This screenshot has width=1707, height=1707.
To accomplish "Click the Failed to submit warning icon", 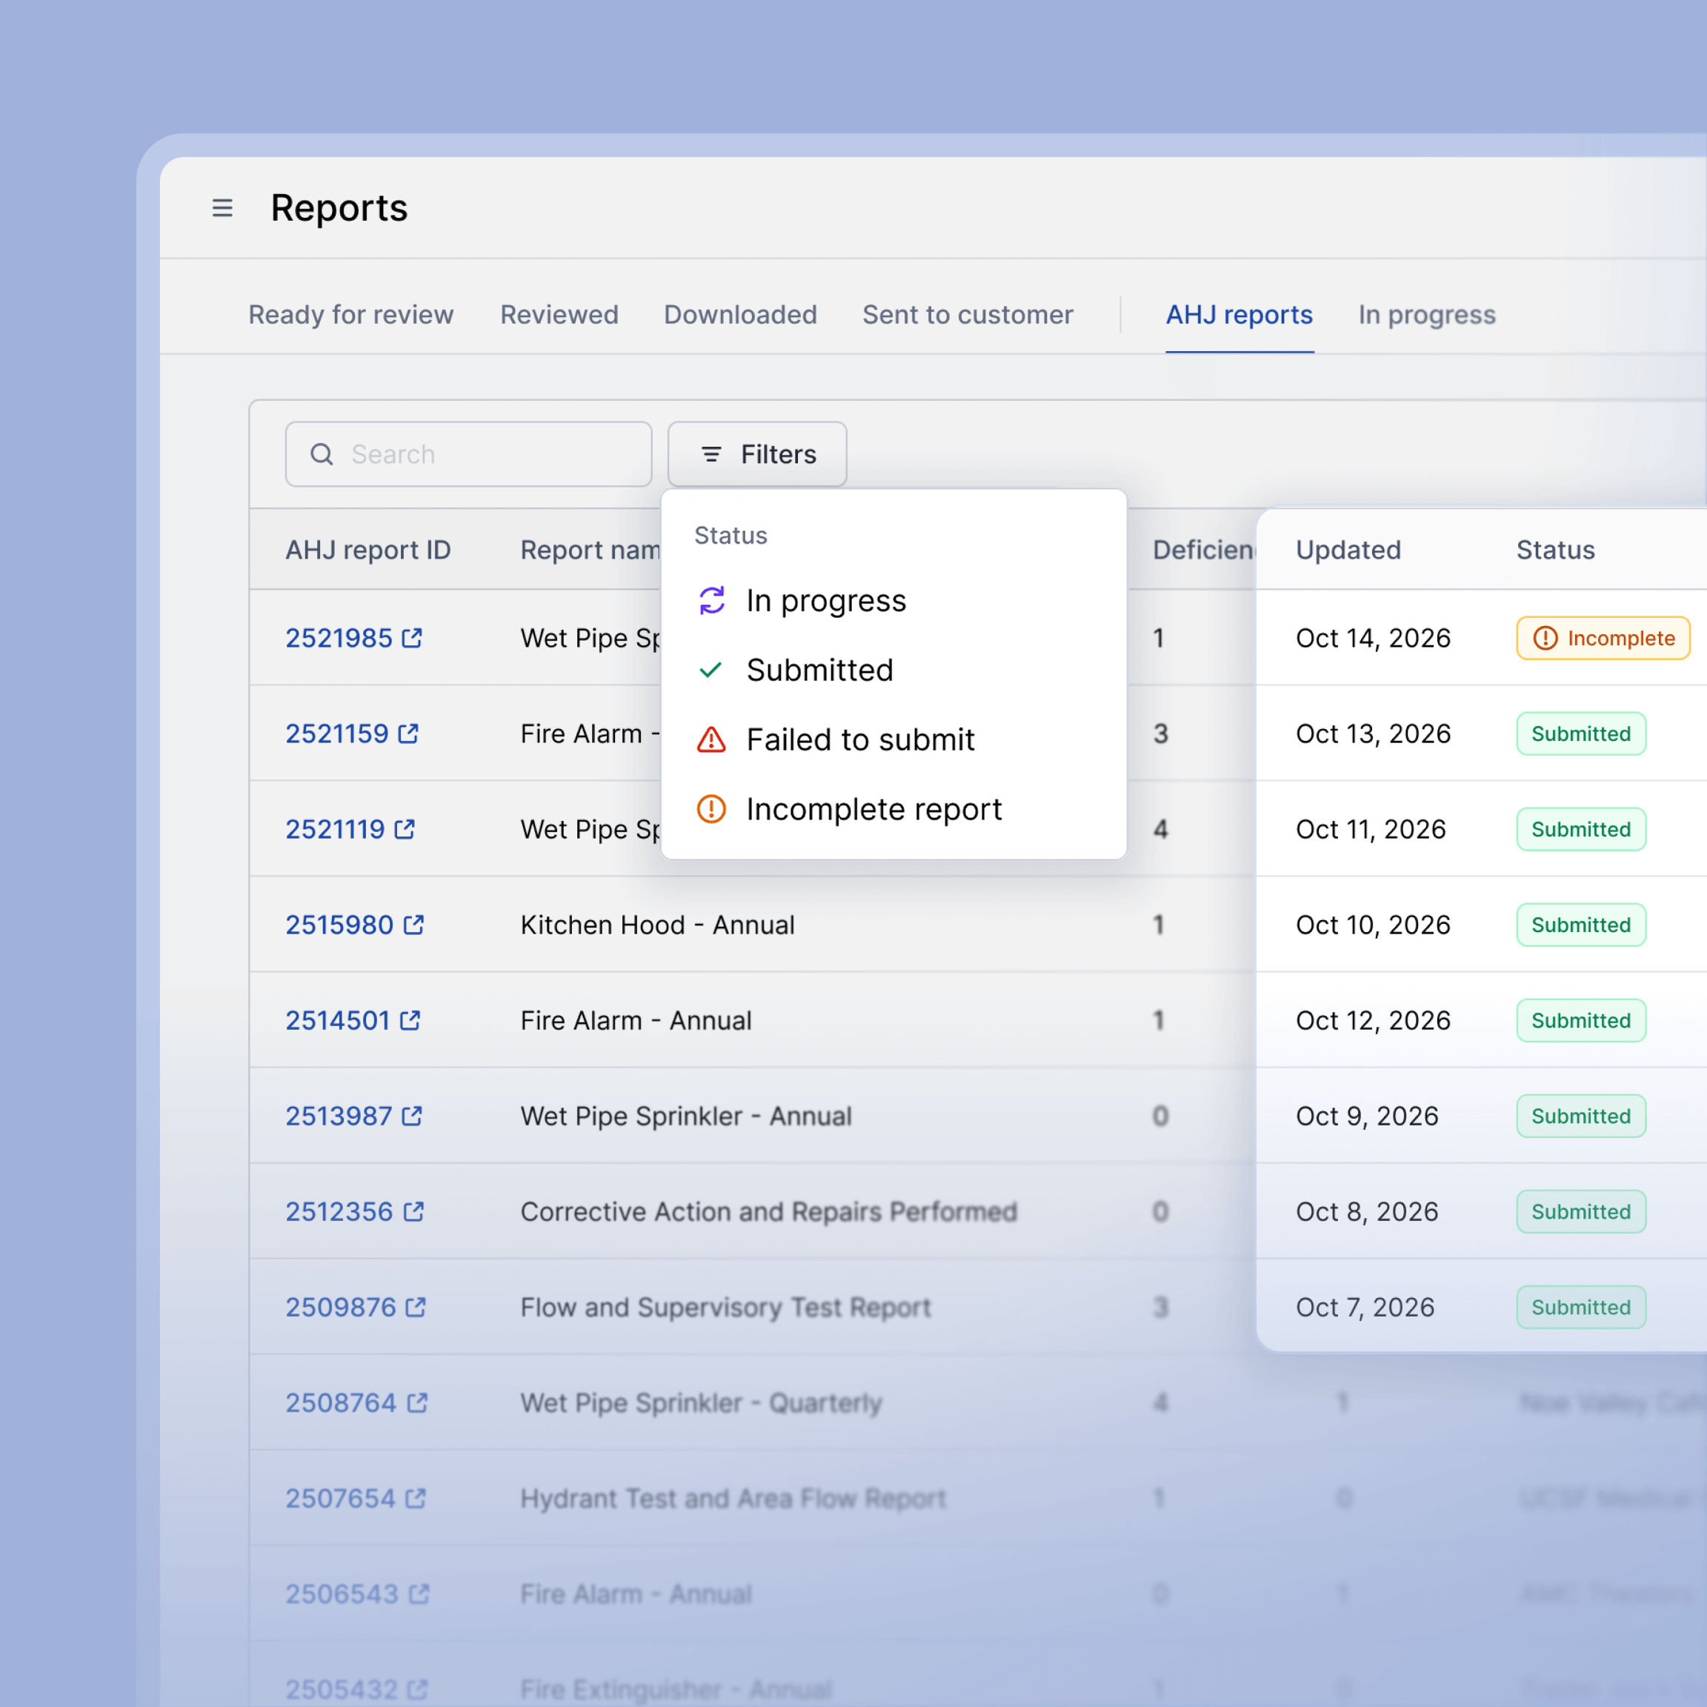I will tap(711, 739).
